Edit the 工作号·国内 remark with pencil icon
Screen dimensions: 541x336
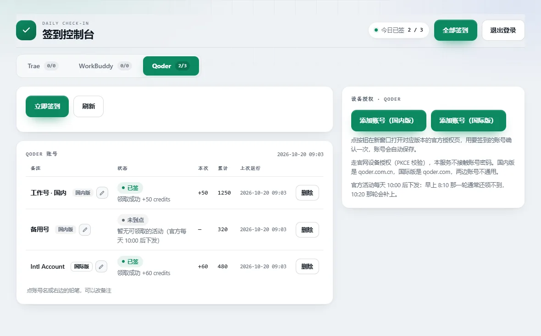pos(102,193)
